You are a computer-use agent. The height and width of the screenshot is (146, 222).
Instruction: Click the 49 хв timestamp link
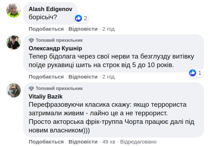click(108, 142)
